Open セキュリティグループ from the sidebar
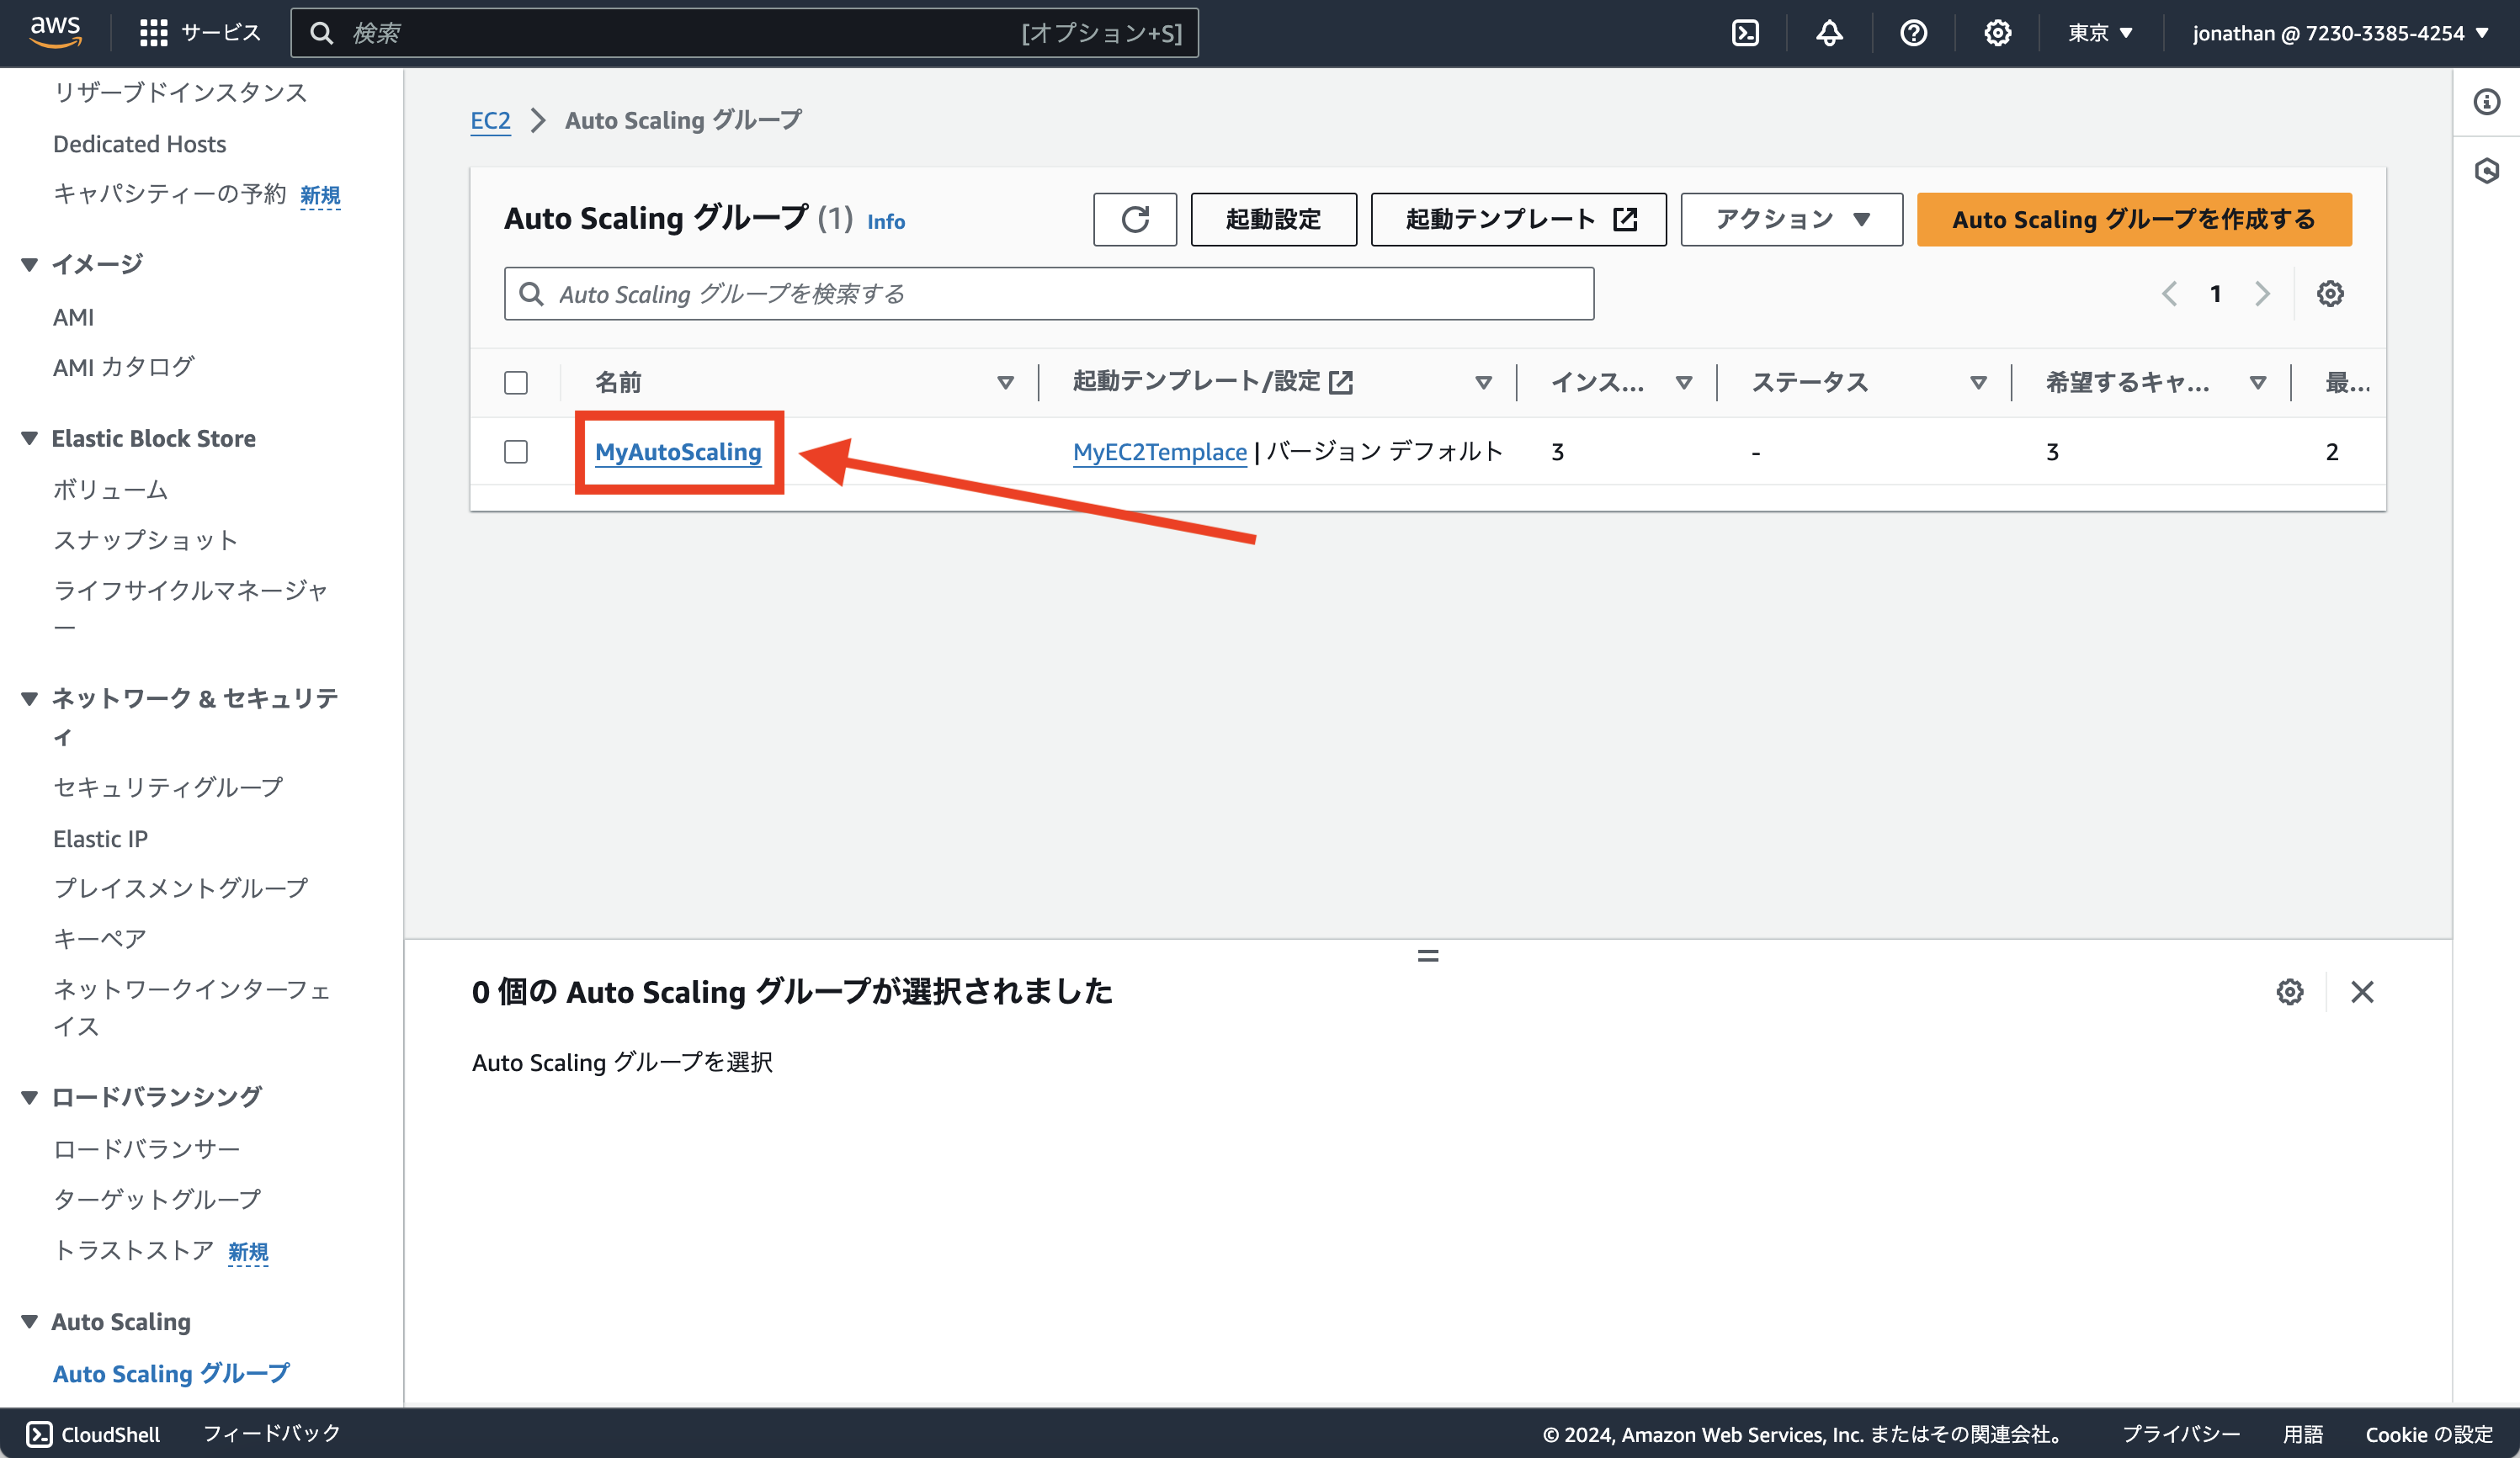This screenshot has height=1458, width=2520. pos(168,787)
